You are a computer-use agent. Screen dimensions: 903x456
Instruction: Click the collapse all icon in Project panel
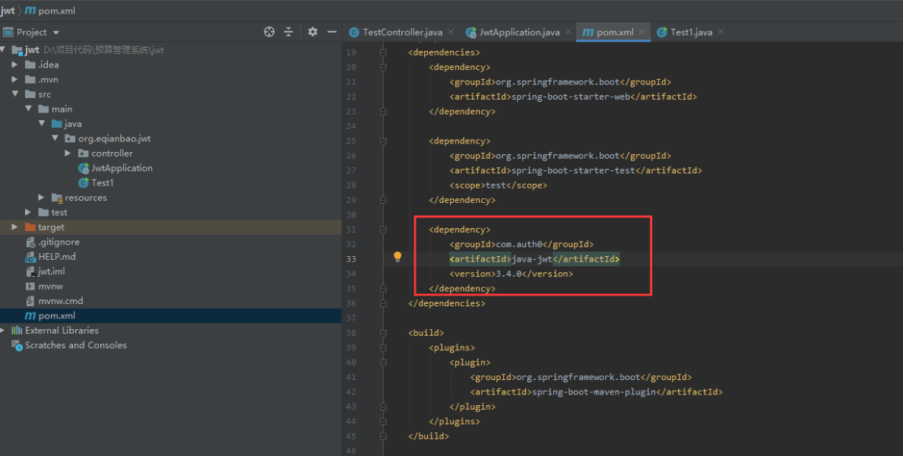(289, 32)
